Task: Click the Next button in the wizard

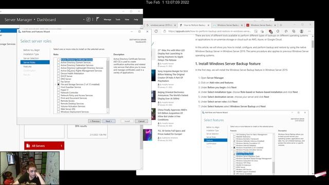Action: click(x=108, y=121)
